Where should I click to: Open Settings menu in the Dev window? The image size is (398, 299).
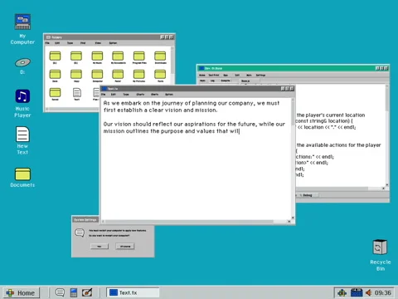pyautogui.click(x=260, y=75)
